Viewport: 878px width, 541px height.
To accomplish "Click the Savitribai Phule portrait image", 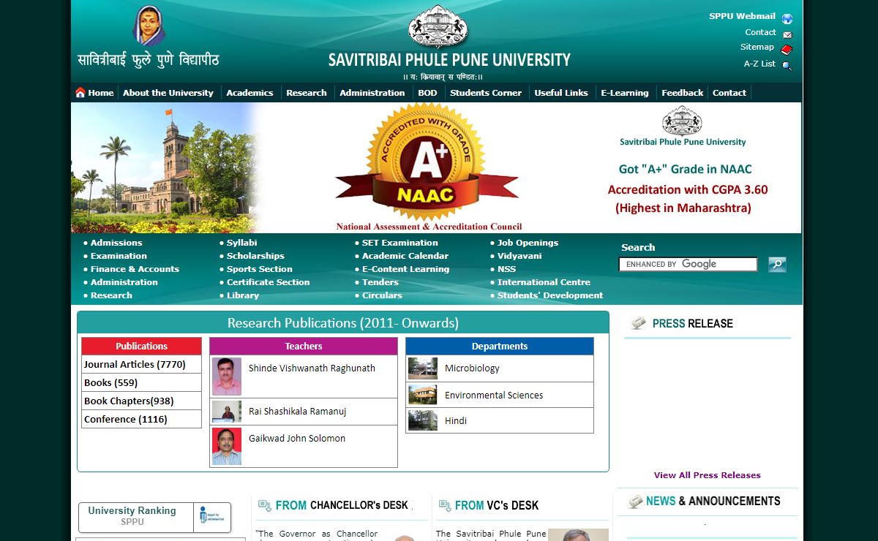I will pos(149,26).
